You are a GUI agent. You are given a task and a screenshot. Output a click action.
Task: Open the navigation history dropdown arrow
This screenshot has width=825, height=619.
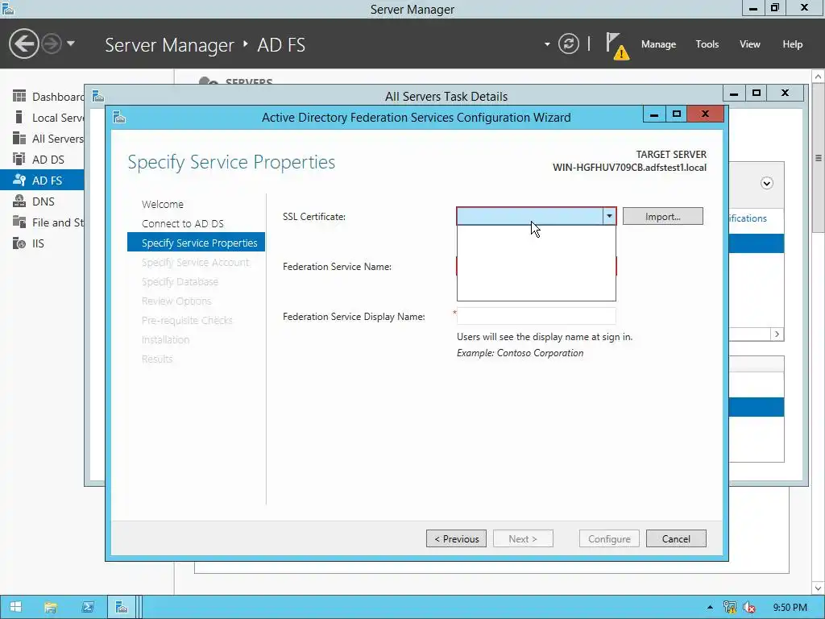tap(71, 44)
